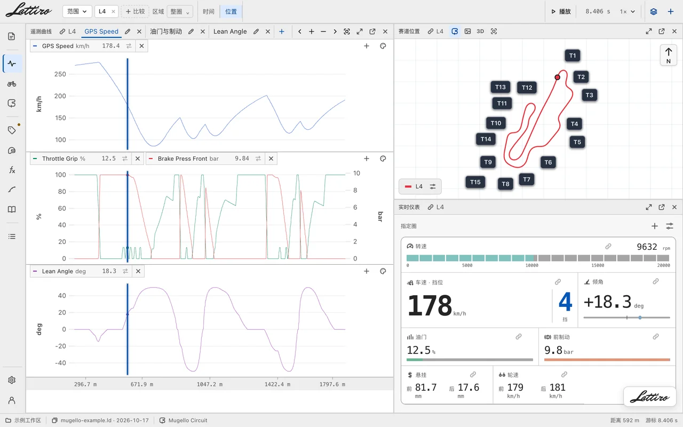
Task: Open the layers icon in top bar
Action: pos(654,11)
